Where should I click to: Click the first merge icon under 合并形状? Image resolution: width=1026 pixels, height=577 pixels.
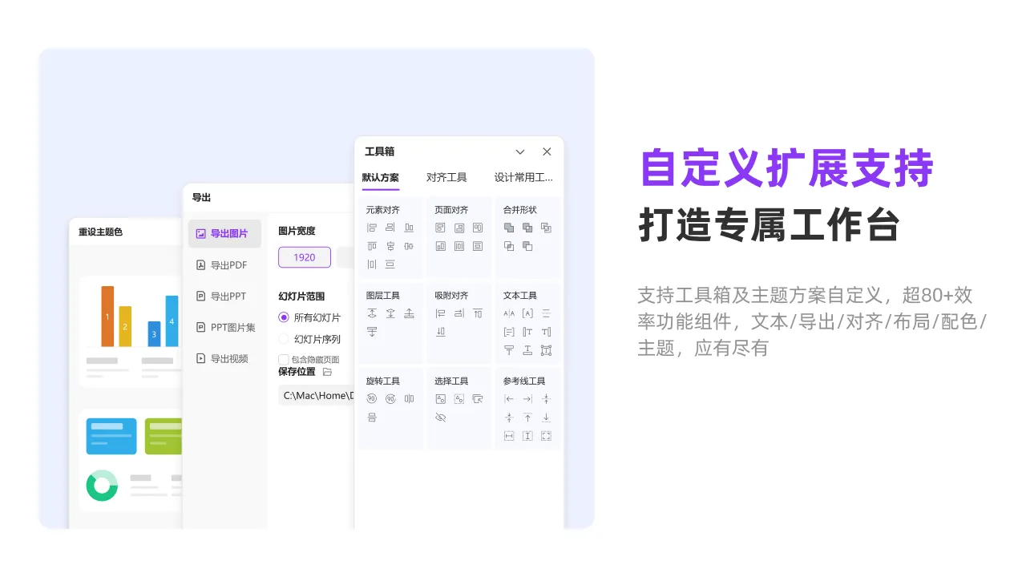509,228
